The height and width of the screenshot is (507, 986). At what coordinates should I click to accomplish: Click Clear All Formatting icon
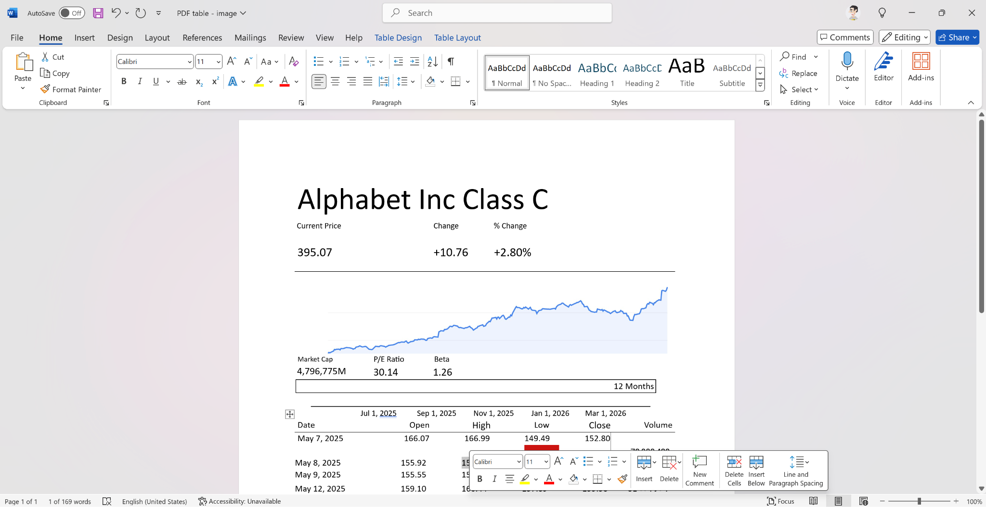pos(294,62)
